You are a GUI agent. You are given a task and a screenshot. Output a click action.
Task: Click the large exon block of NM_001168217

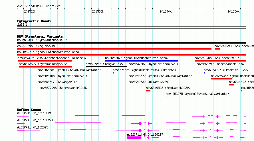coord(134,138)
